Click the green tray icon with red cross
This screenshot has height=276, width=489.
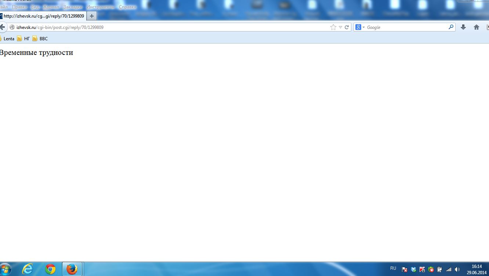431,269
